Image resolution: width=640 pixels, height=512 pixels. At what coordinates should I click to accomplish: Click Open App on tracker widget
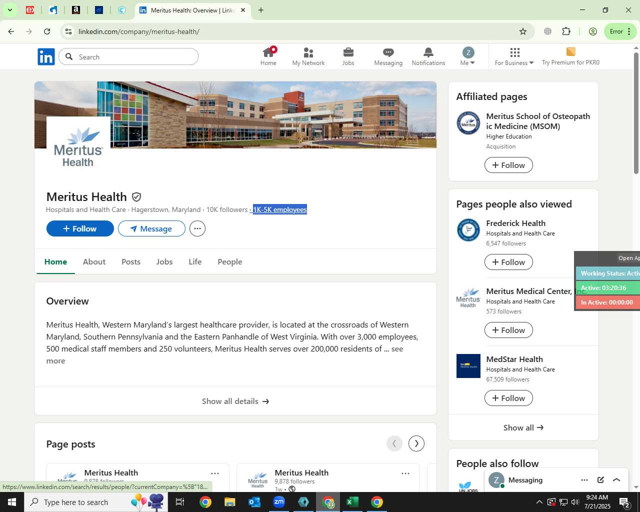click(x=628, y=258)
